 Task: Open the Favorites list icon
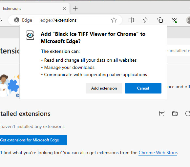click(146, 20)
